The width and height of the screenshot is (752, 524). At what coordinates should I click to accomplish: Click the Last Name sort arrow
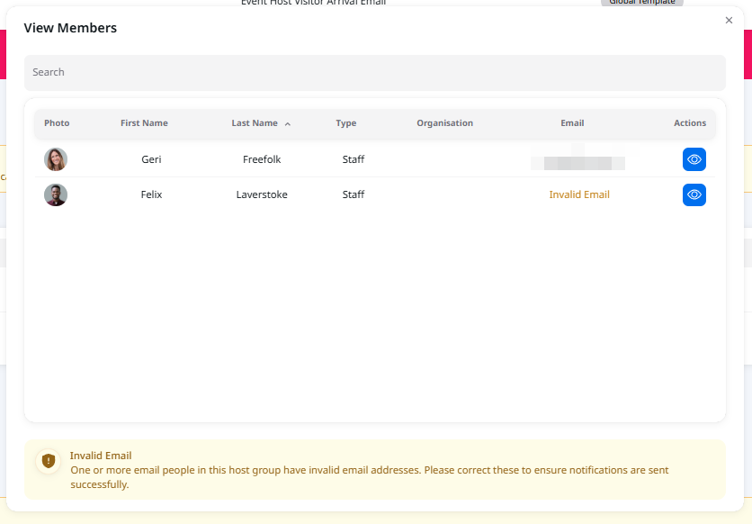coord(288,124)
